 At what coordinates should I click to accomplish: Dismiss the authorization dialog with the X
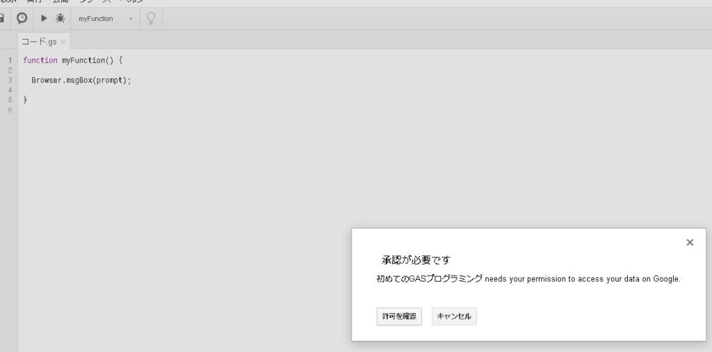coord(689,242)
